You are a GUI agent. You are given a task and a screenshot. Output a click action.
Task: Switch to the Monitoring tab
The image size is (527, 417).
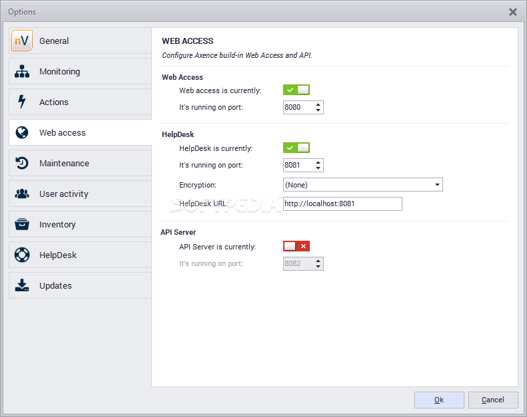81,71
